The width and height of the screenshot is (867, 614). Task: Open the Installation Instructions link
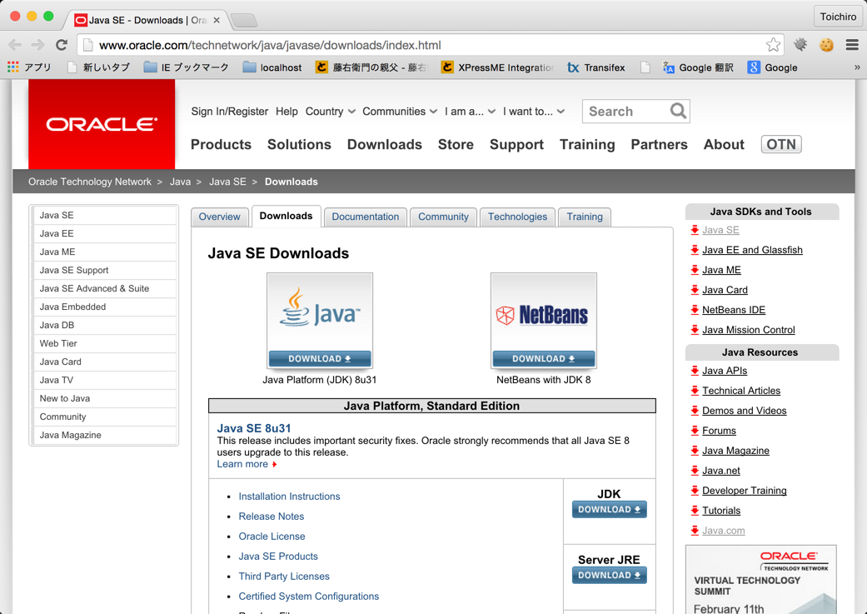coord(289,497)
